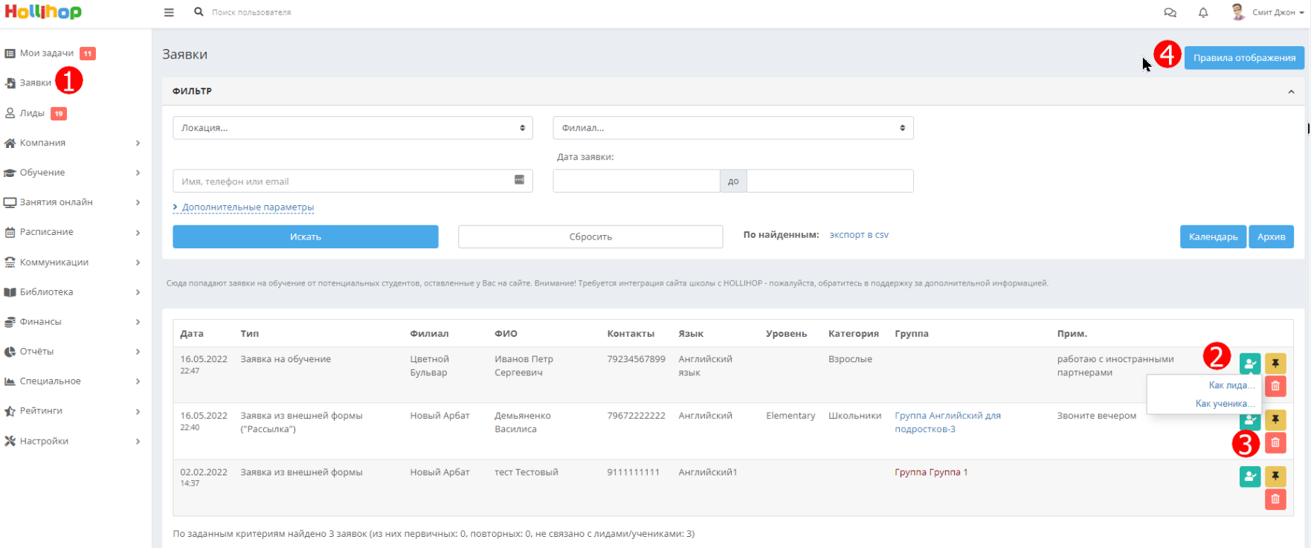Delete the тест Тестовый request
This screenshot has width=1311, height=548.
pyautogui.click(x=1275, y=499)
